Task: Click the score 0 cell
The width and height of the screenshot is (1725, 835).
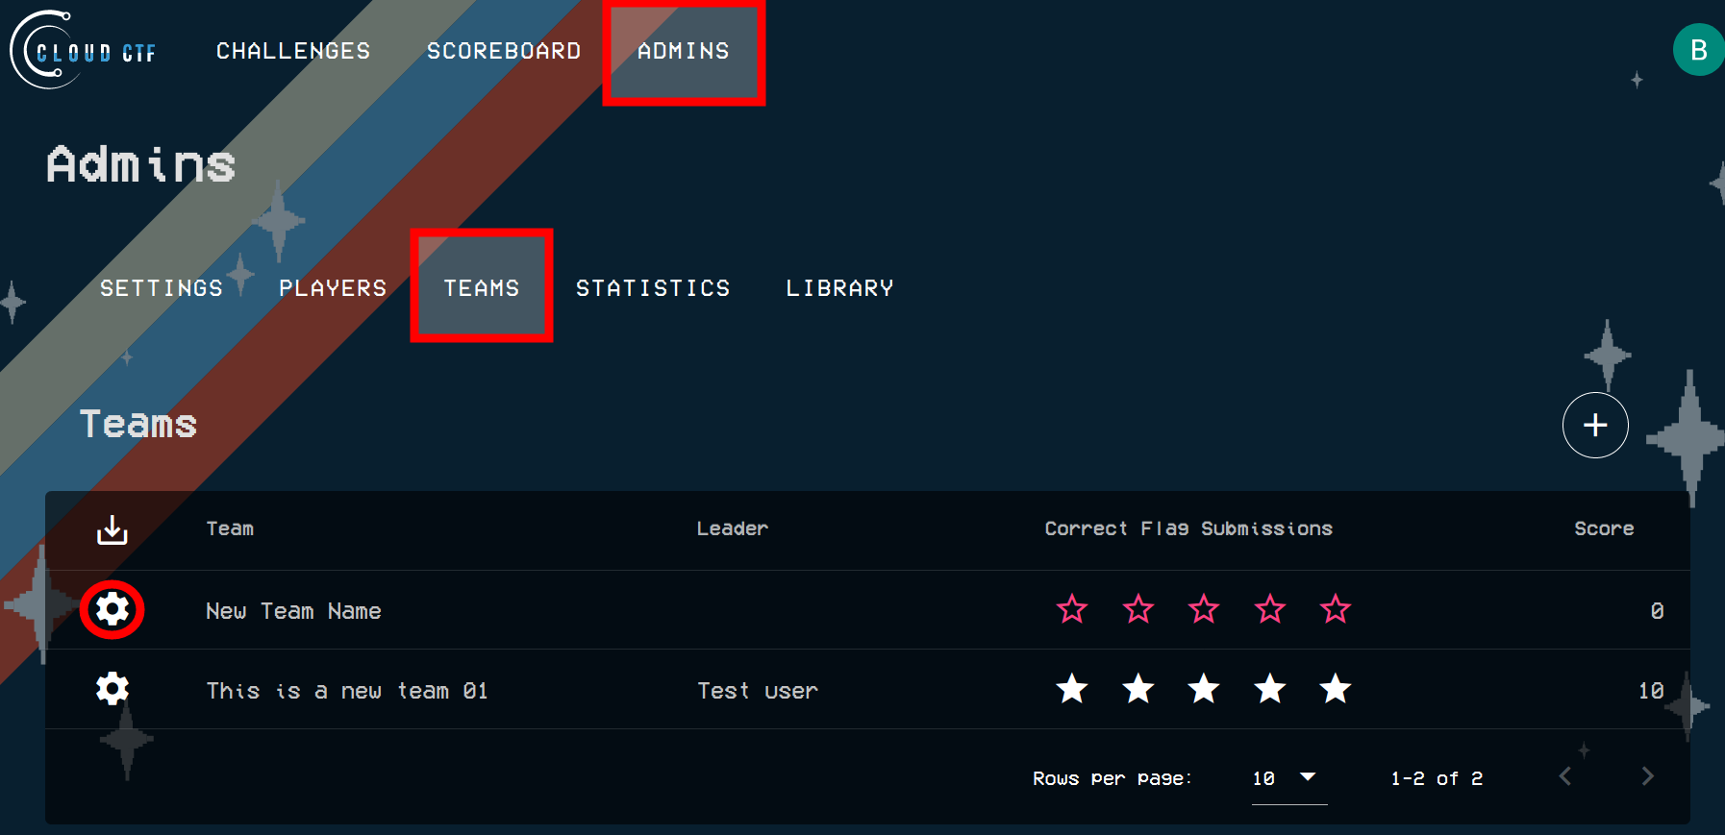Action: point(1657,611)
